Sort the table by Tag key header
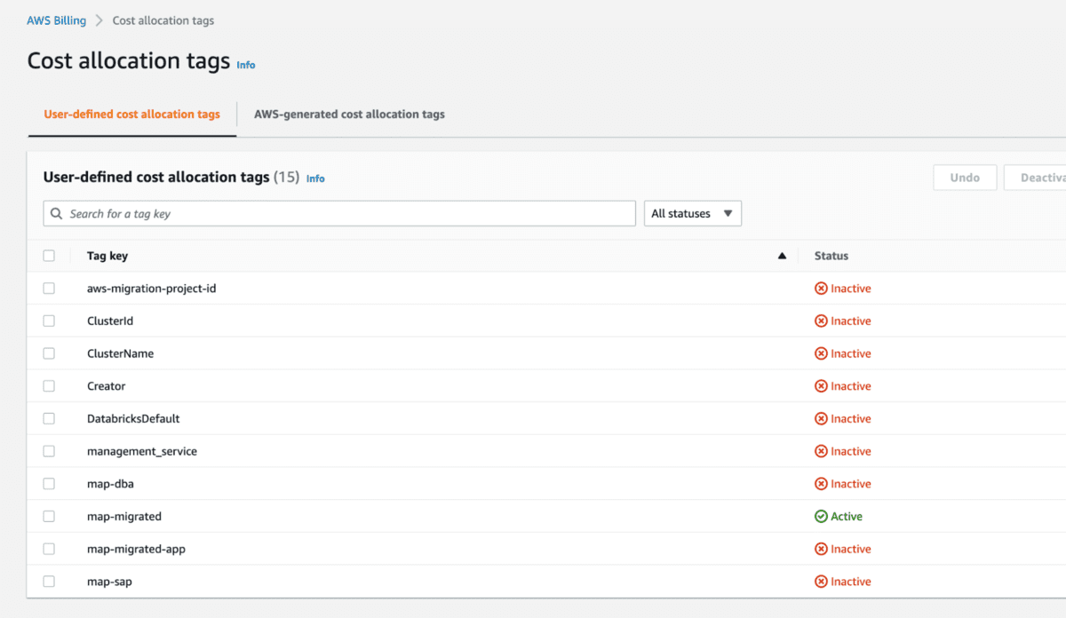The height and width of the screenshot is (618, 1066). (x=107, y=256)
